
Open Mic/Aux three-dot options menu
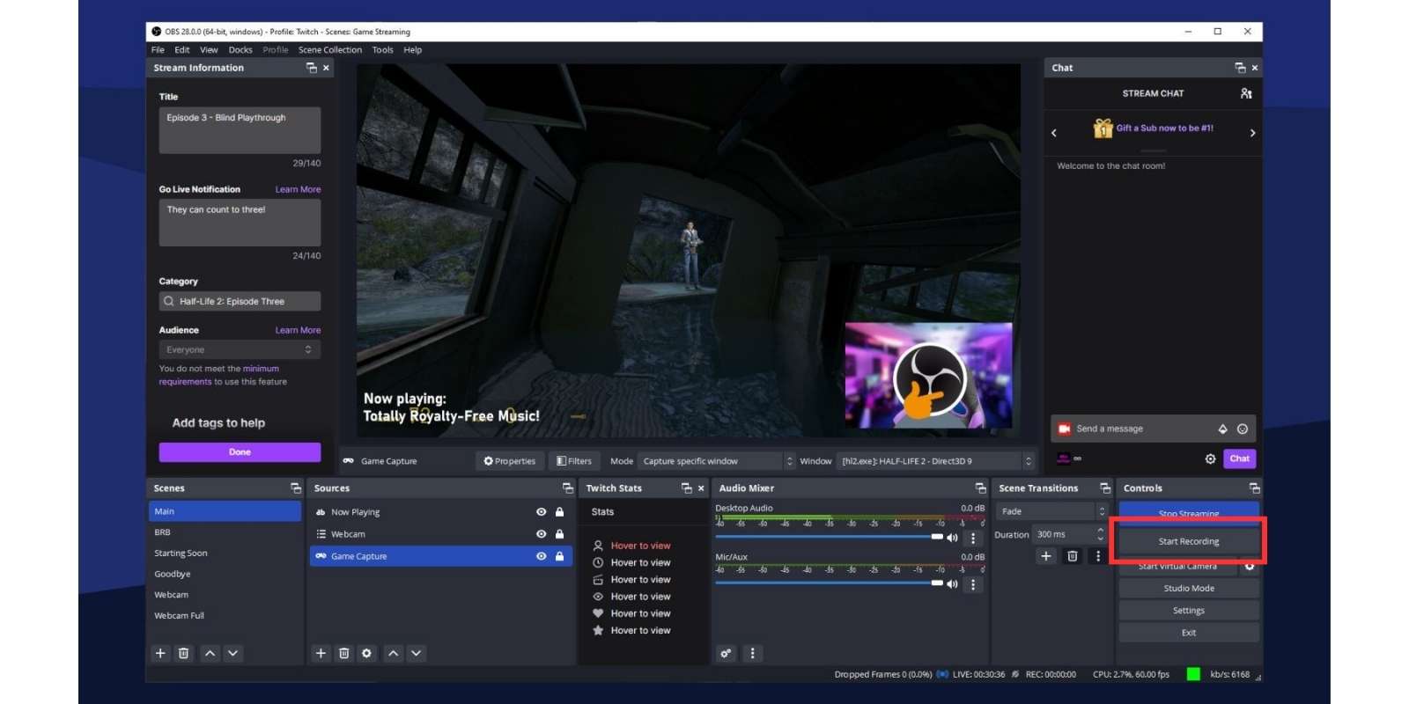[973, 584]
